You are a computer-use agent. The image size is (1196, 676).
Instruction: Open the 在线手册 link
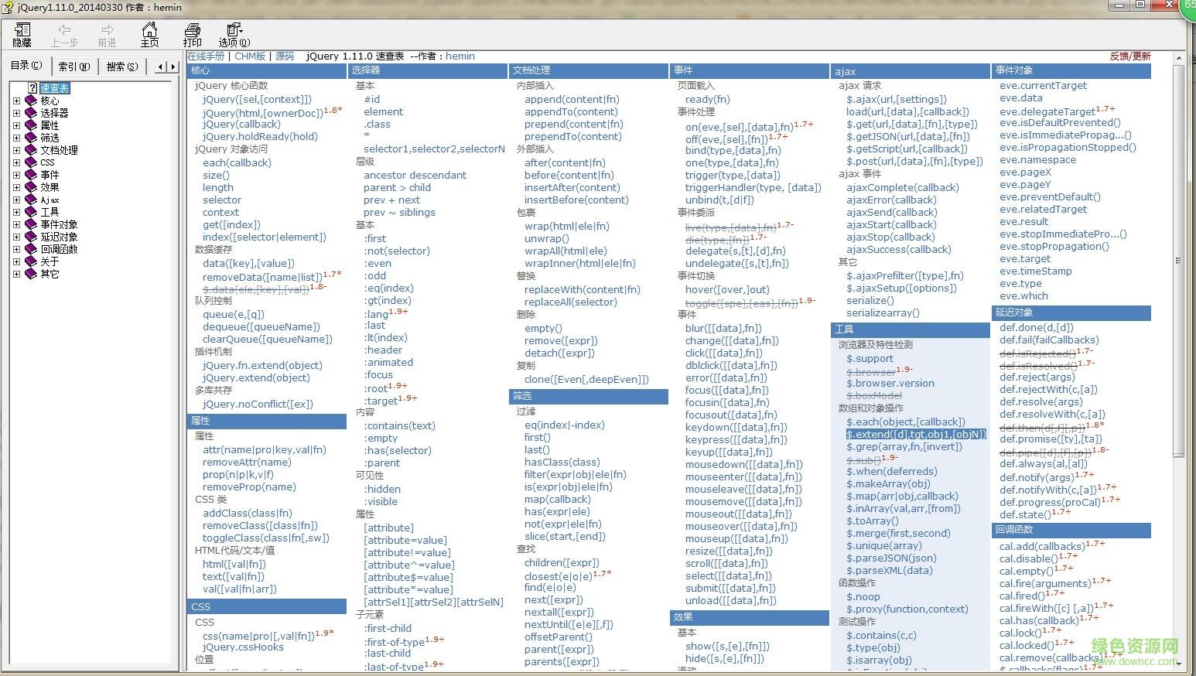[x=206, y=56]
